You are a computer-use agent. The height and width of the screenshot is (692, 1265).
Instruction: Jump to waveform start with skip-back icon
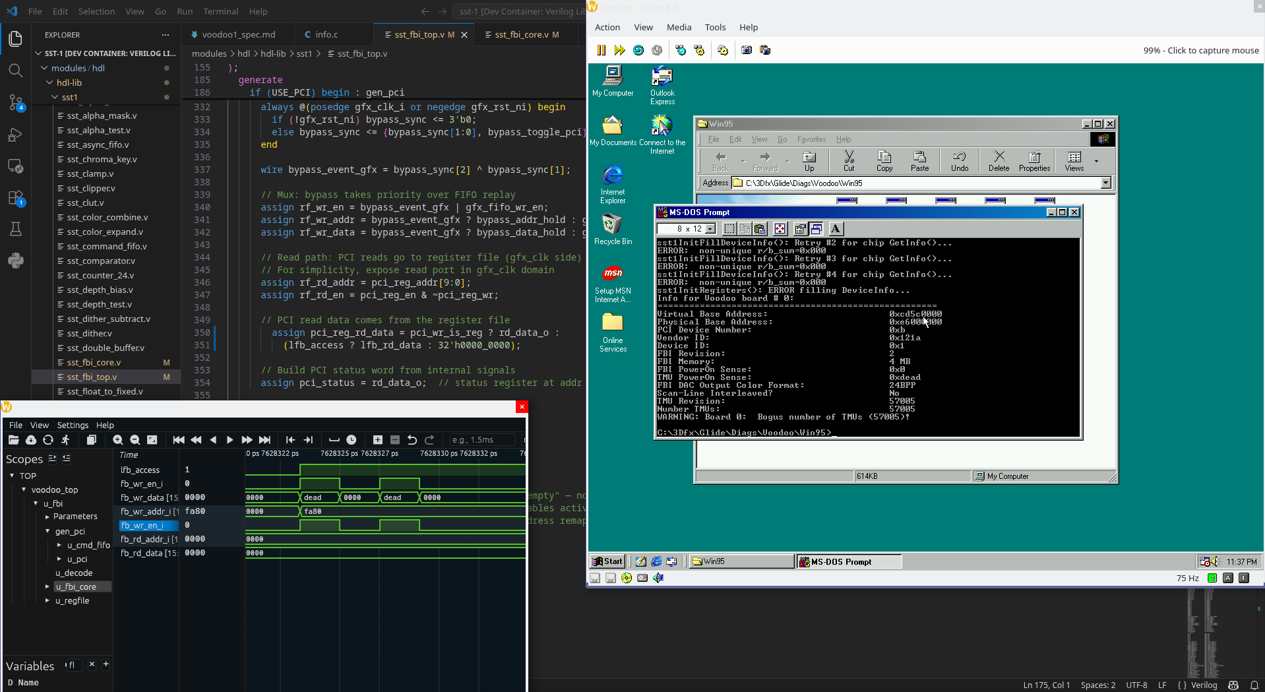coord(178,440)
